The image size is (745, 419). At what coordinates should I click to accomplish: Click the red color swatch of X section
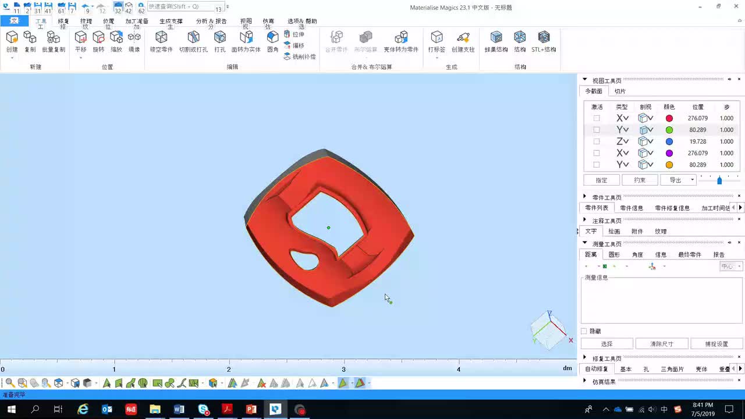pyautogui.click(x=669, y=118)
